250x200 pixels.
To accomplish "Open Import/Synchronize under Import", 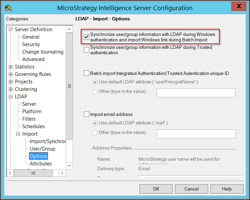I will click(48, 141).
